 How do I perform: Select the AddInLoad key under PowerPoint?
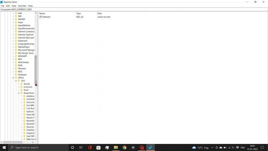[x=30, y=96]
